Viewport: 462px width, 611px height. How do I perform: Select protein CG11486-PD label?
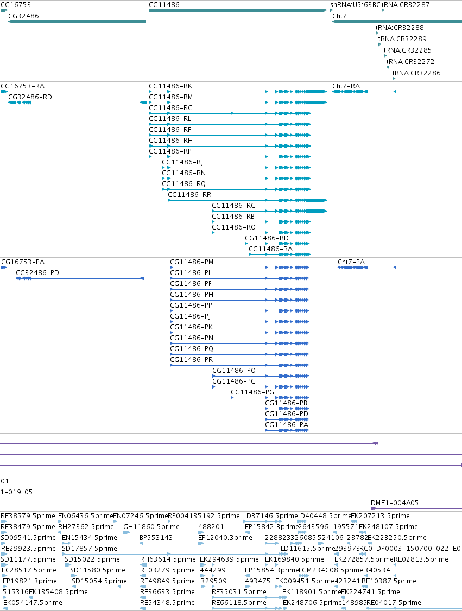287,414
